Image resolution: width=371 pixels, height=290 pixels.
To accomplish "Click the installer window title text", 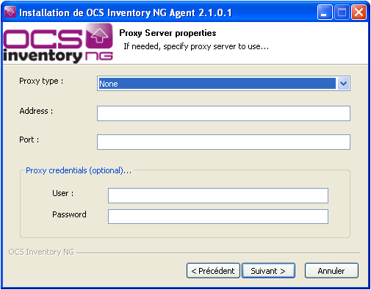I will 126,12.
